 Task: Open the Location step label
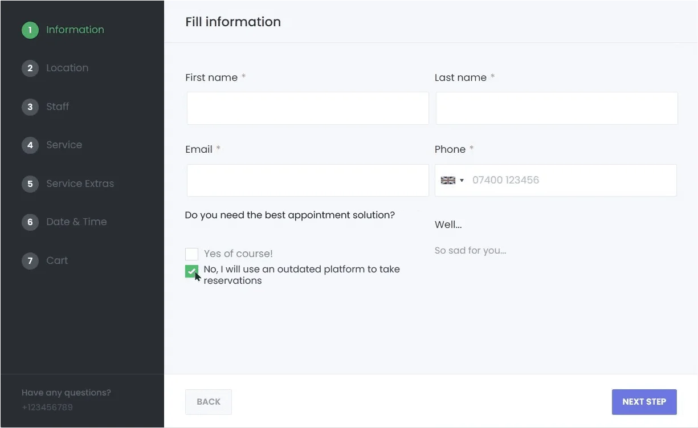click(x=67, y=68)
